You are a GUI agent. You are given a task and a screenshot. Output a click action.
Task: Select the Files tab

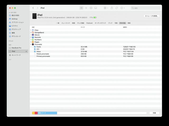click(x=123, y=23)
